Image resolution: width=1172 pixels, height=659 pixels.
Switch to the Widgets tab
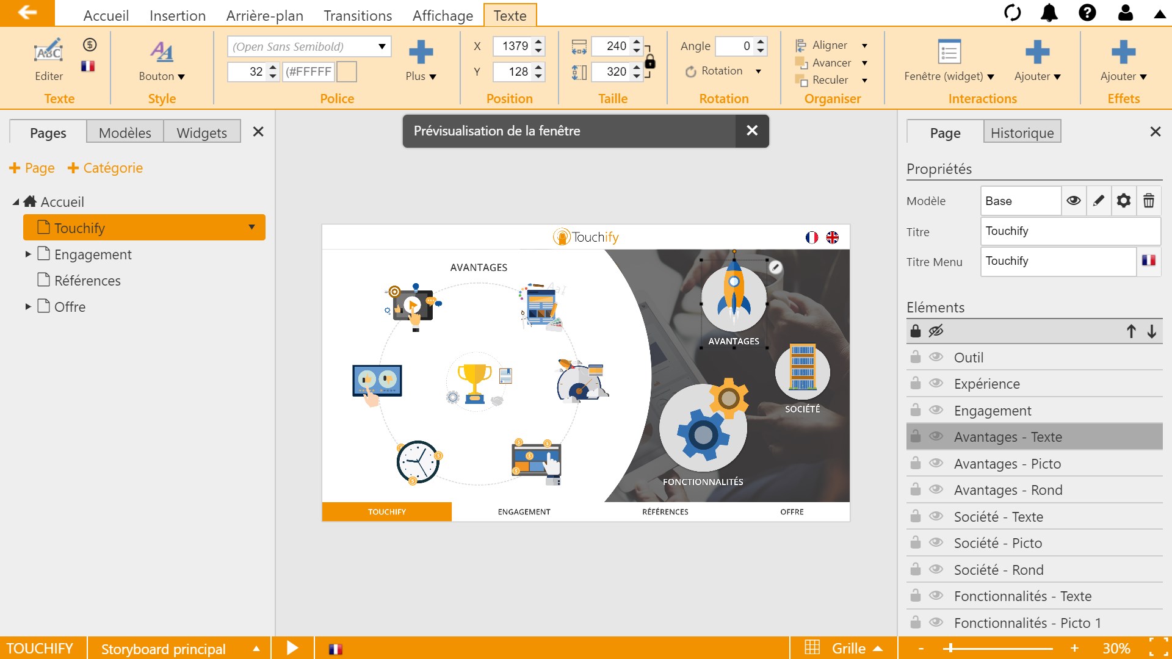(x=201, y=132)
